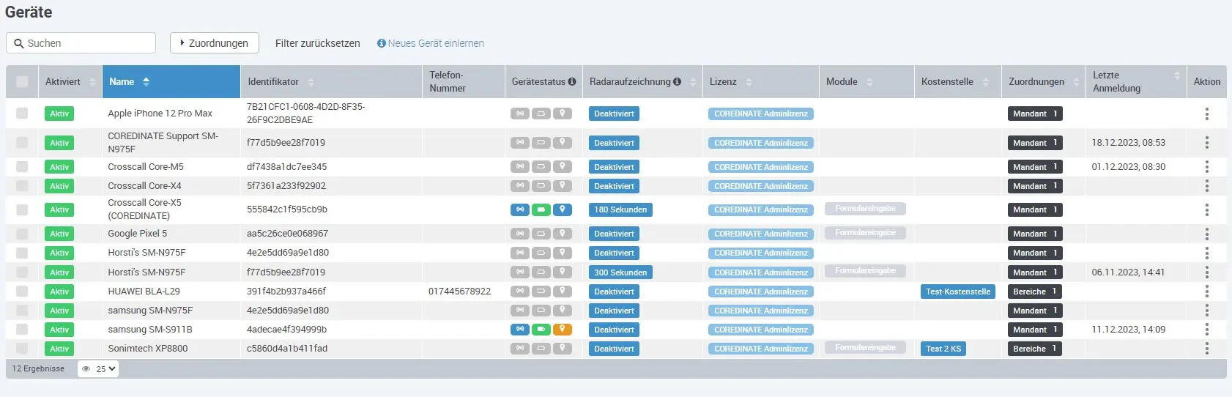This screenshot has height=397, width=1232.
Task: Click Deaktiviert radar badge for samsung SM-S911B
Action: click(614, 330)
